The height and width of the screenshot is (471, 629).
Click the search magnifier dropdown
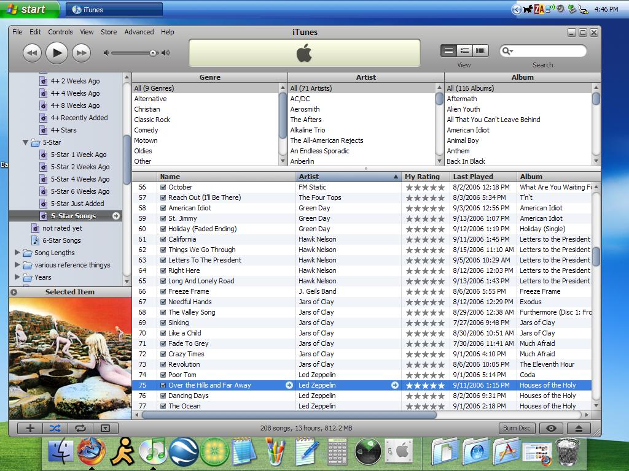click(x=507, y=51)
